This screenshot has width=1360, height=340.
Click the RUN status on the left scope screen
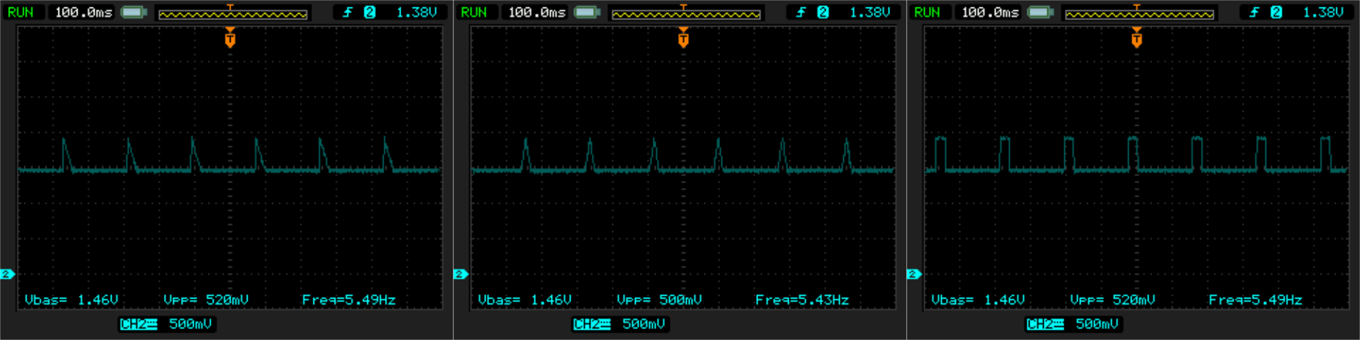20,12
